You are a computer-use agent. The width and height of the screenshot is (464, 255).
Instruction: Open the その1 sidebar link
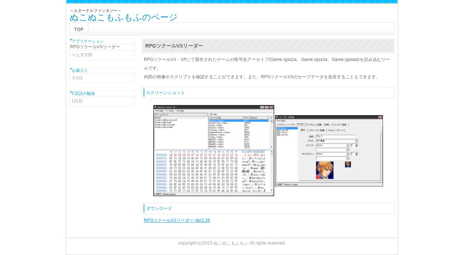coord(77,78)
